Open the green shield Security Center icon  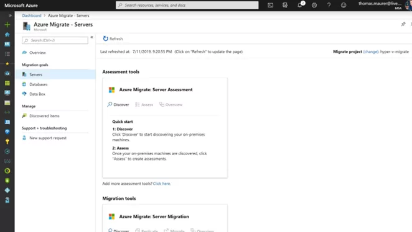(x=7, y=181)
